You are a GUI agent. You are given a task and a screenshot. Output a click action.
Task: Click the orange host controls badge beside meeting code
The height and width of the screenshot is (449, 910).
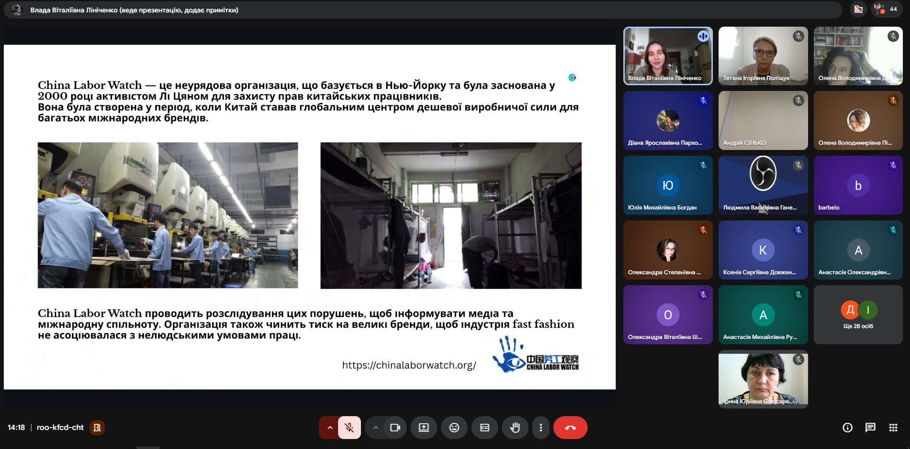[97, 428]
